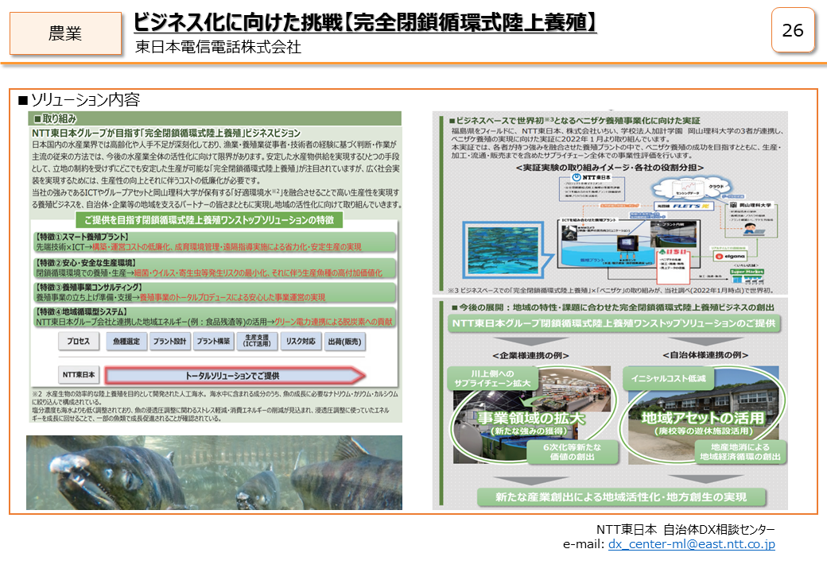The width and height of the screenshot is (827, 572).
Task: Click the fish school photo in the blue callout
Action: [x=503, y=249]
